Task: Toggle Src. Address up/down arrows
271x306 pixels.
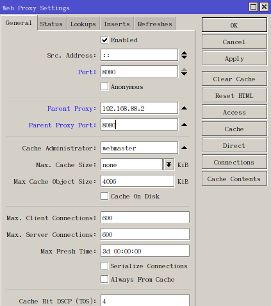Action: click(184, 55)
